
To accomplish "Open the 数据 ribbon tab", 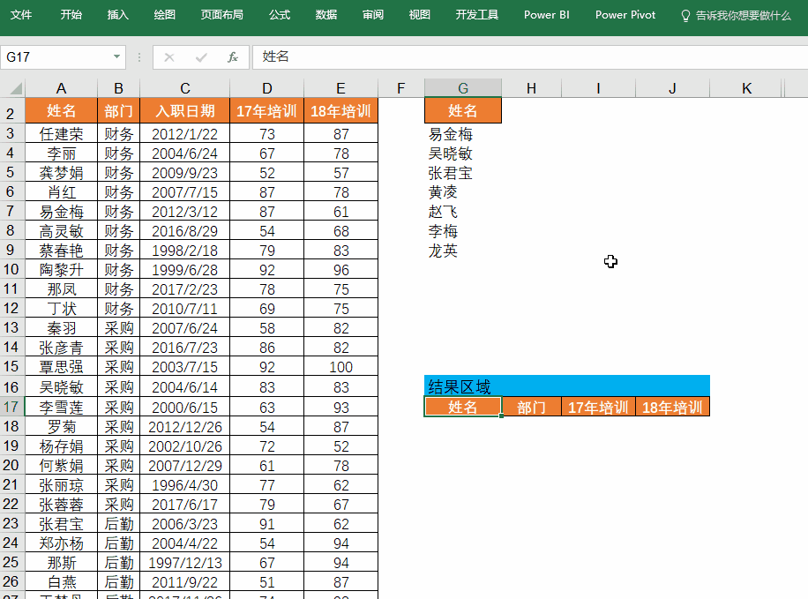I will pos(325,15).
